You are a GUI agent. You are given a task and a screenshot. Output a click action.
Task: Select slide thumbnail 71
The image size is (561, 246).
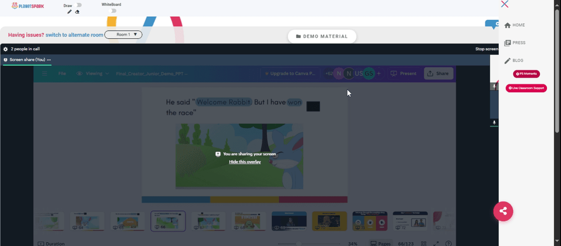(370, 221)
